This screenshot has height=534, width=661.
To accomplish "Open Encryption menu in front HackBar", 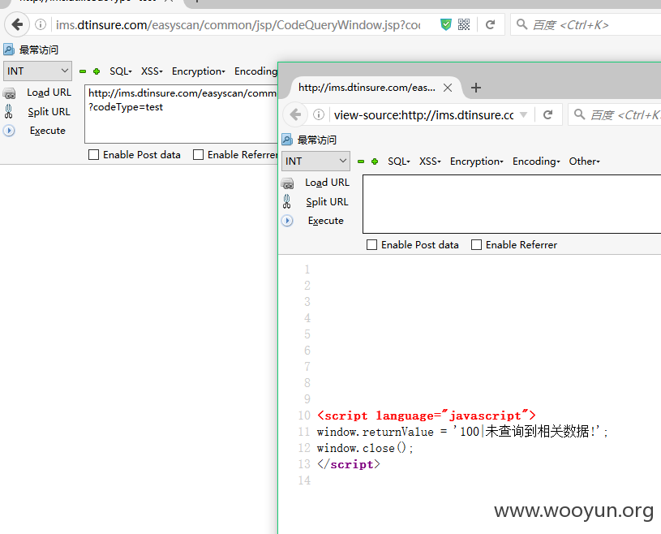I will [x=476, y=161].
